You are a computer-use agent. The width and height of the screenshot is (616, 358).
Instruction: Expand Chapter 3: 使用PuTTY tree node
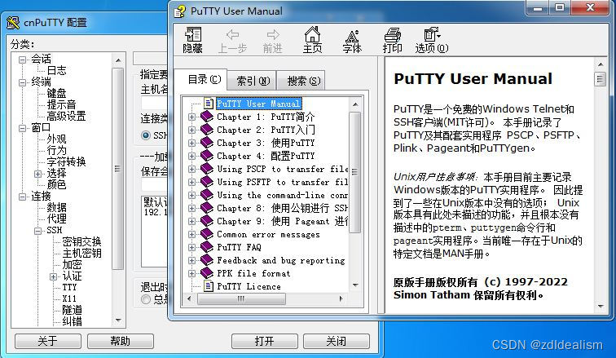click(x=191, y=143)
